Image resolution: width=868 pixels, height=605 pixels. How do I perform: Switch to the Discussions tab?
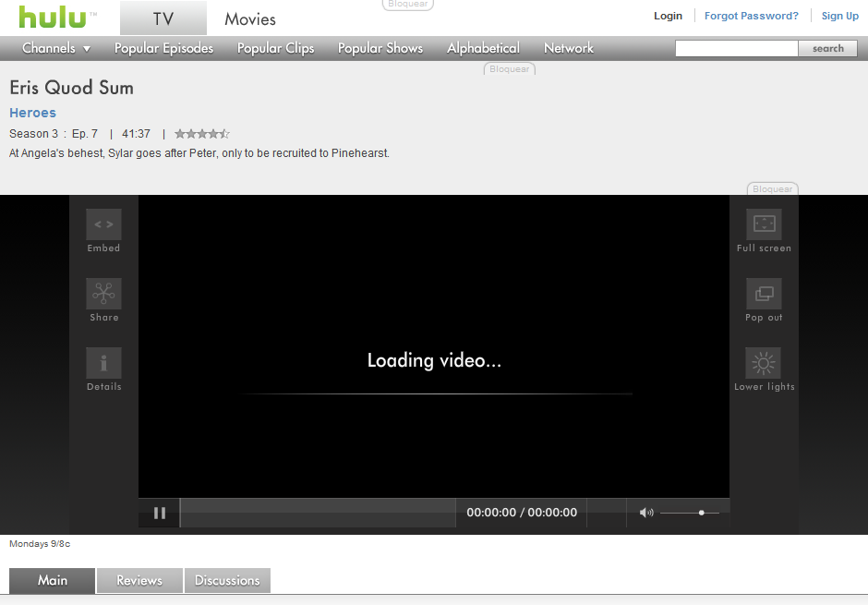227,581
